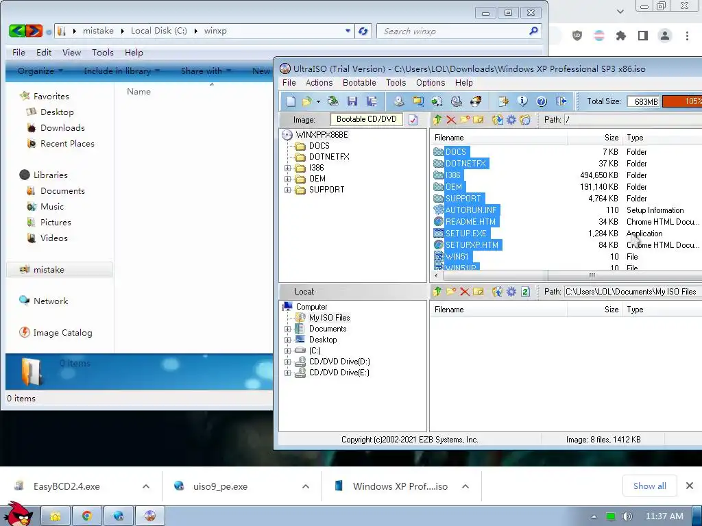Click the New image icon in UltraISO toolbar
This screenshot has width=702, height=526.
click(x=291, y=101)
